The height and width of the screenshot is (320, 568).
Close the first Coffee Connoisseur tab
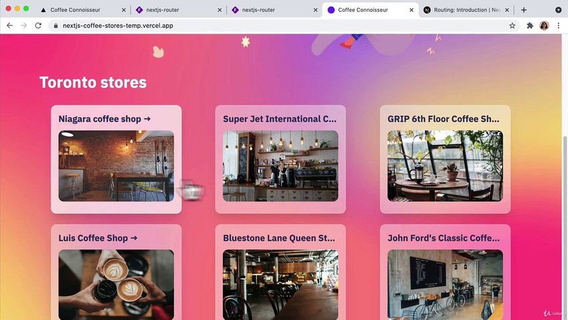tap(124, 10)
